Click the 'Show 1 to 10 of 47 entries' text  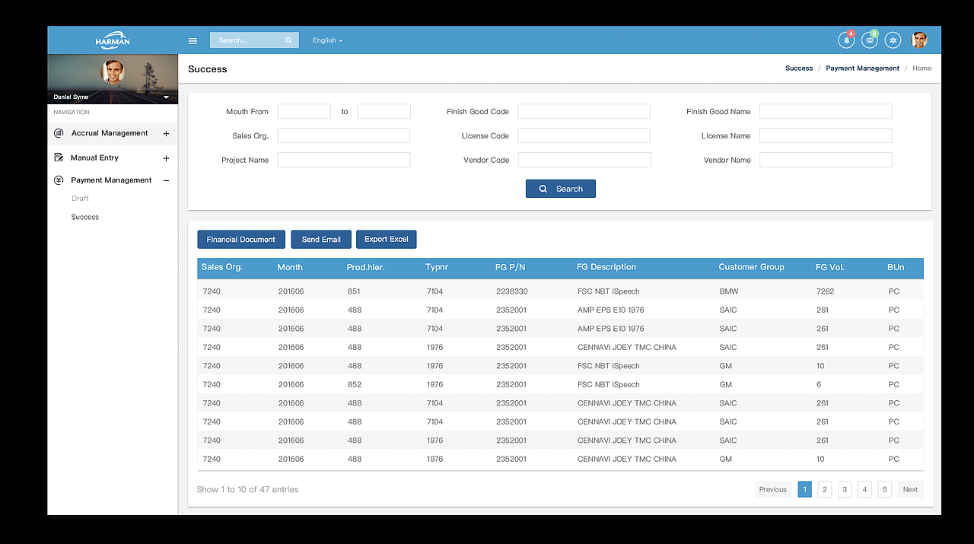tap(247, 489)
